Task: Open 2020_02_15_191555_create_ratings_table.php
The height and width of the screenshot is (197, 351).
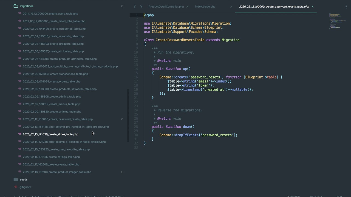Action: (51, 157)
